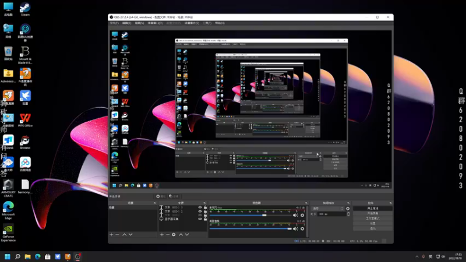Toggle lock on dimmed 文本 (GDI+) source
The image size is (466, 262).
205,215
